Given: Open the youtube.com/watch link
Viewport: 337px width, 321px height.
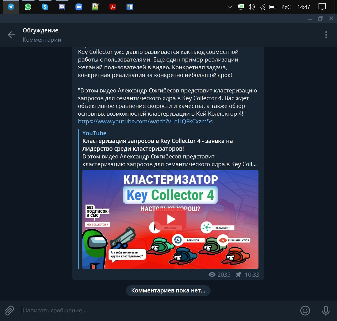Looking at the screenshot, I should click(145, 121).
